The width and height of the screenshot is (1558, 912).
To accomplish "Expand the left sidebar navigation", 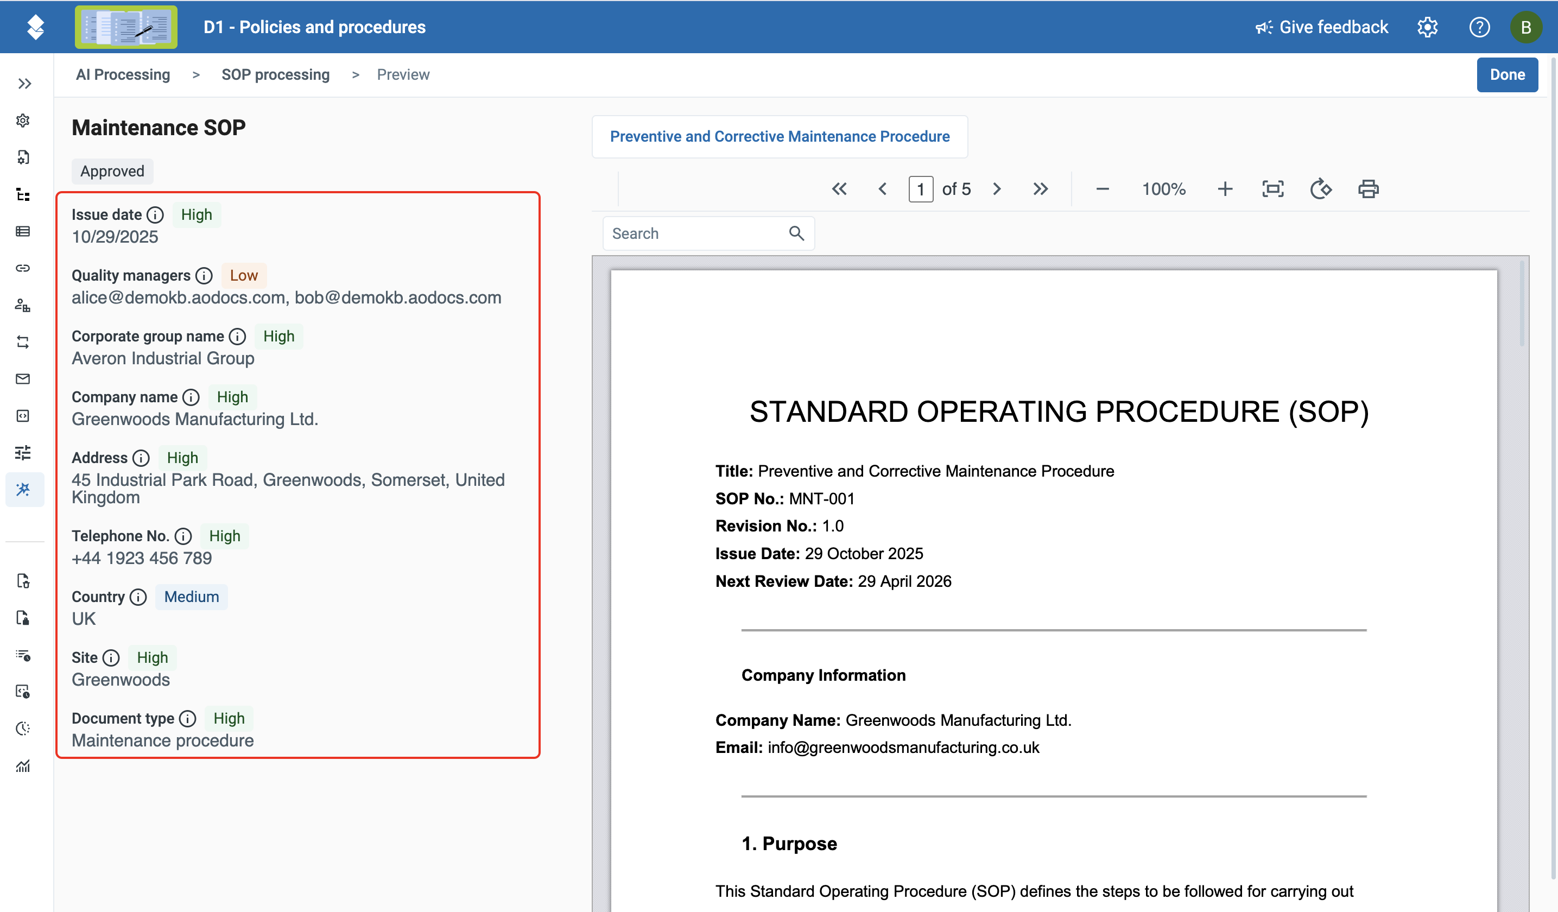I will pos(24,84).
